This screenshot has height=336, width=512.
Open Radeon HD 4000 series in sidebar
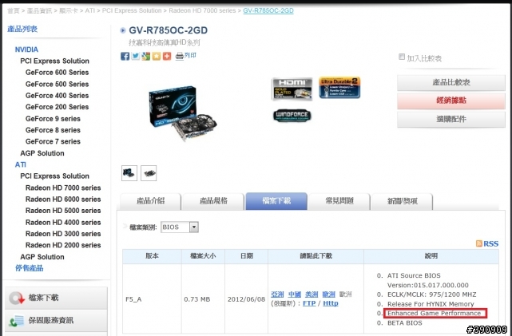(x=63, y=223)
